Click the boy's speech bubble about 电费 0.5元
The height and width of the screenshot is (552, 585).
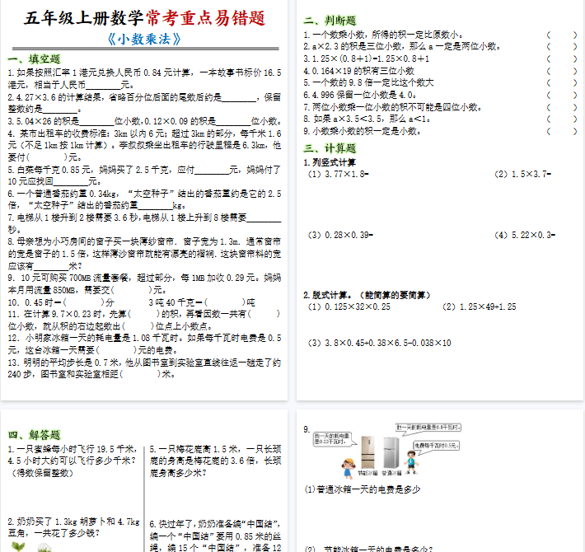(x=435, y=445)
